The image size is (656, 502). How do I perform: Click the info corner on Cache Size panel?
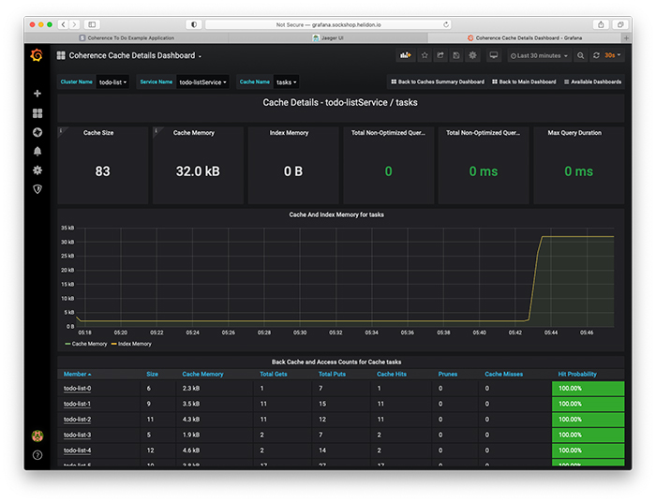pyautogui.click(x=61, y=130)
